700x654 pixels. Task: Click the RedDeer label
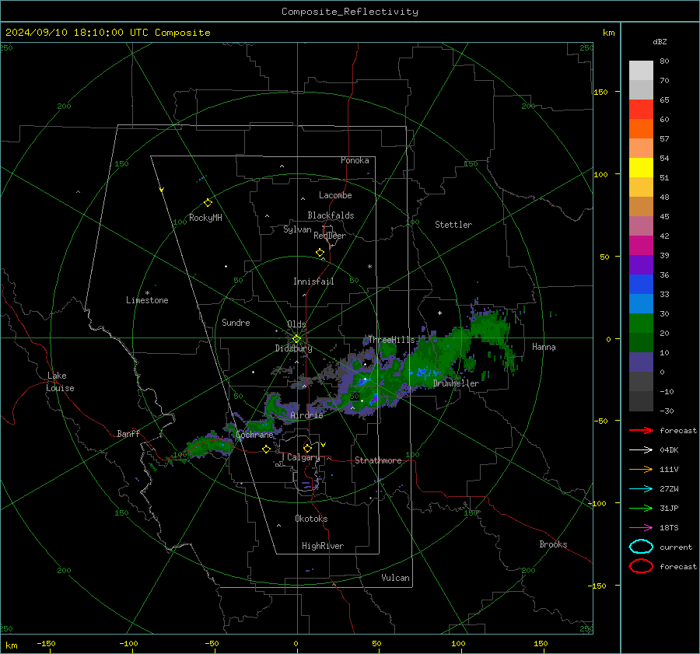(x=330, y=236)
